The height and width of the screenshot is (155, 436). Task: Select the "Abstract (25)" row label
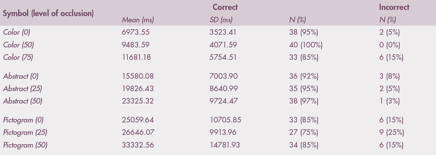point(23,89)
